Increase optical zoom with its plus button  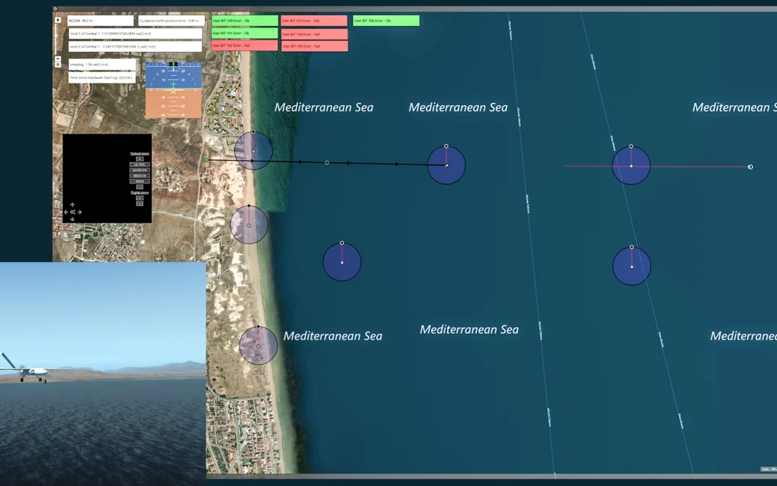pos(140,158)
